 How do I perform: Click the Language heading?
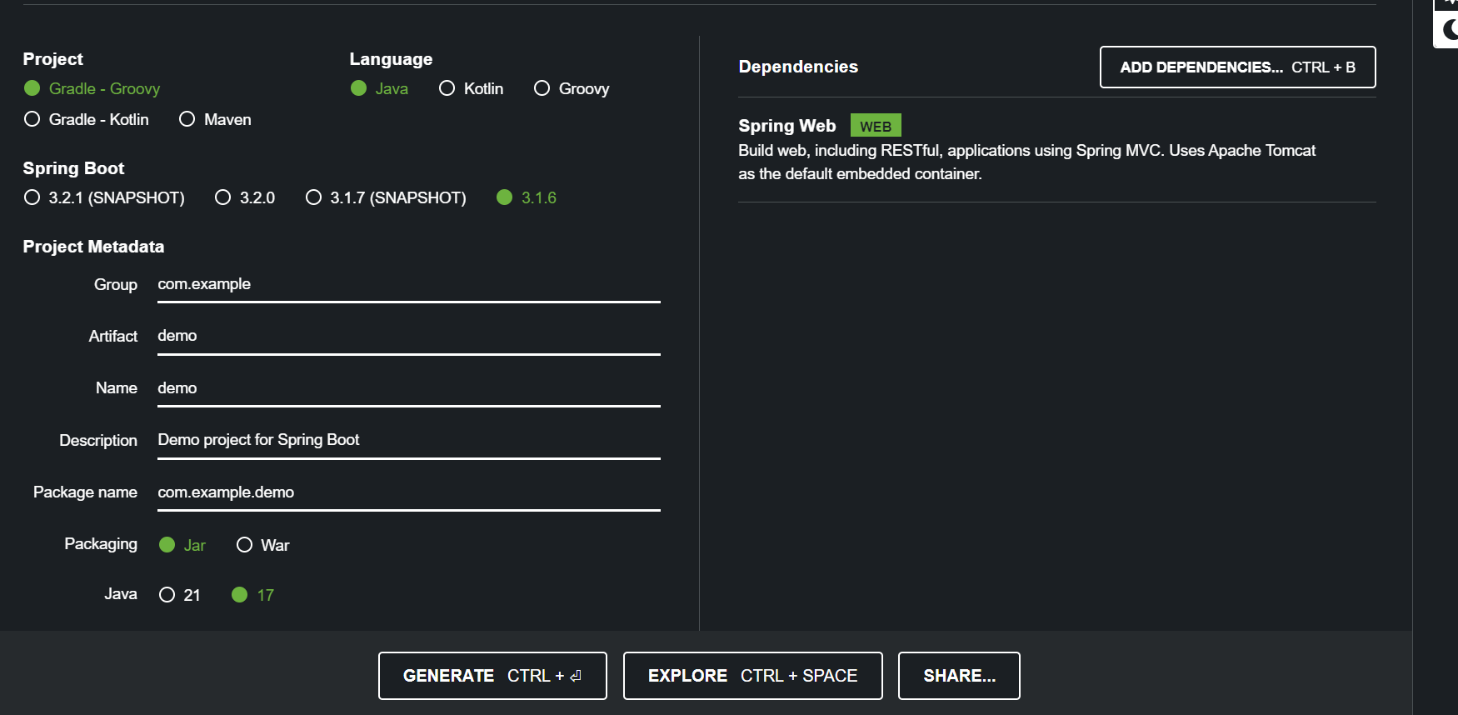[x=391, y=59]
